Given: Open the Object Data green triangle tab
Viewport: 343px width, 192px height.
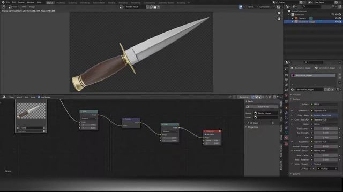Looking at the screenshot, I should pyautogui.click(x=286, y=132).
